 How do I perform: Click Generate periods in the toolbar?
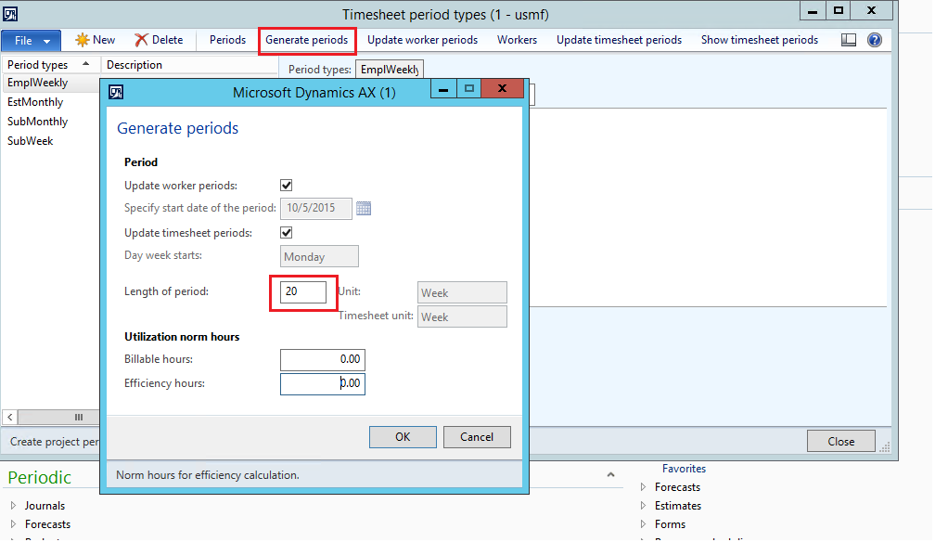point(306,40)
